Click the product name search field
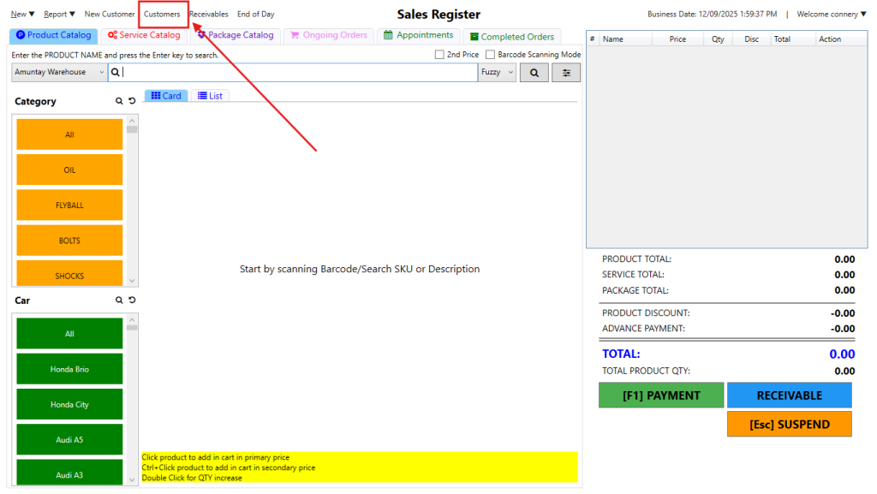The image size is (877, 494). (x=298, y=73)
